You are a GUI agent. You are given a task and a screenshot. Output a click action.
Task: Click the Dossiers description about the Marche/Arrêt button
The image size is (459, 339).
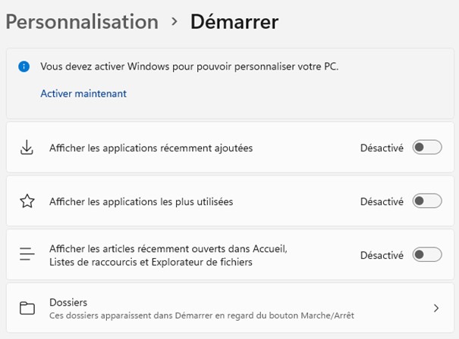201,315
